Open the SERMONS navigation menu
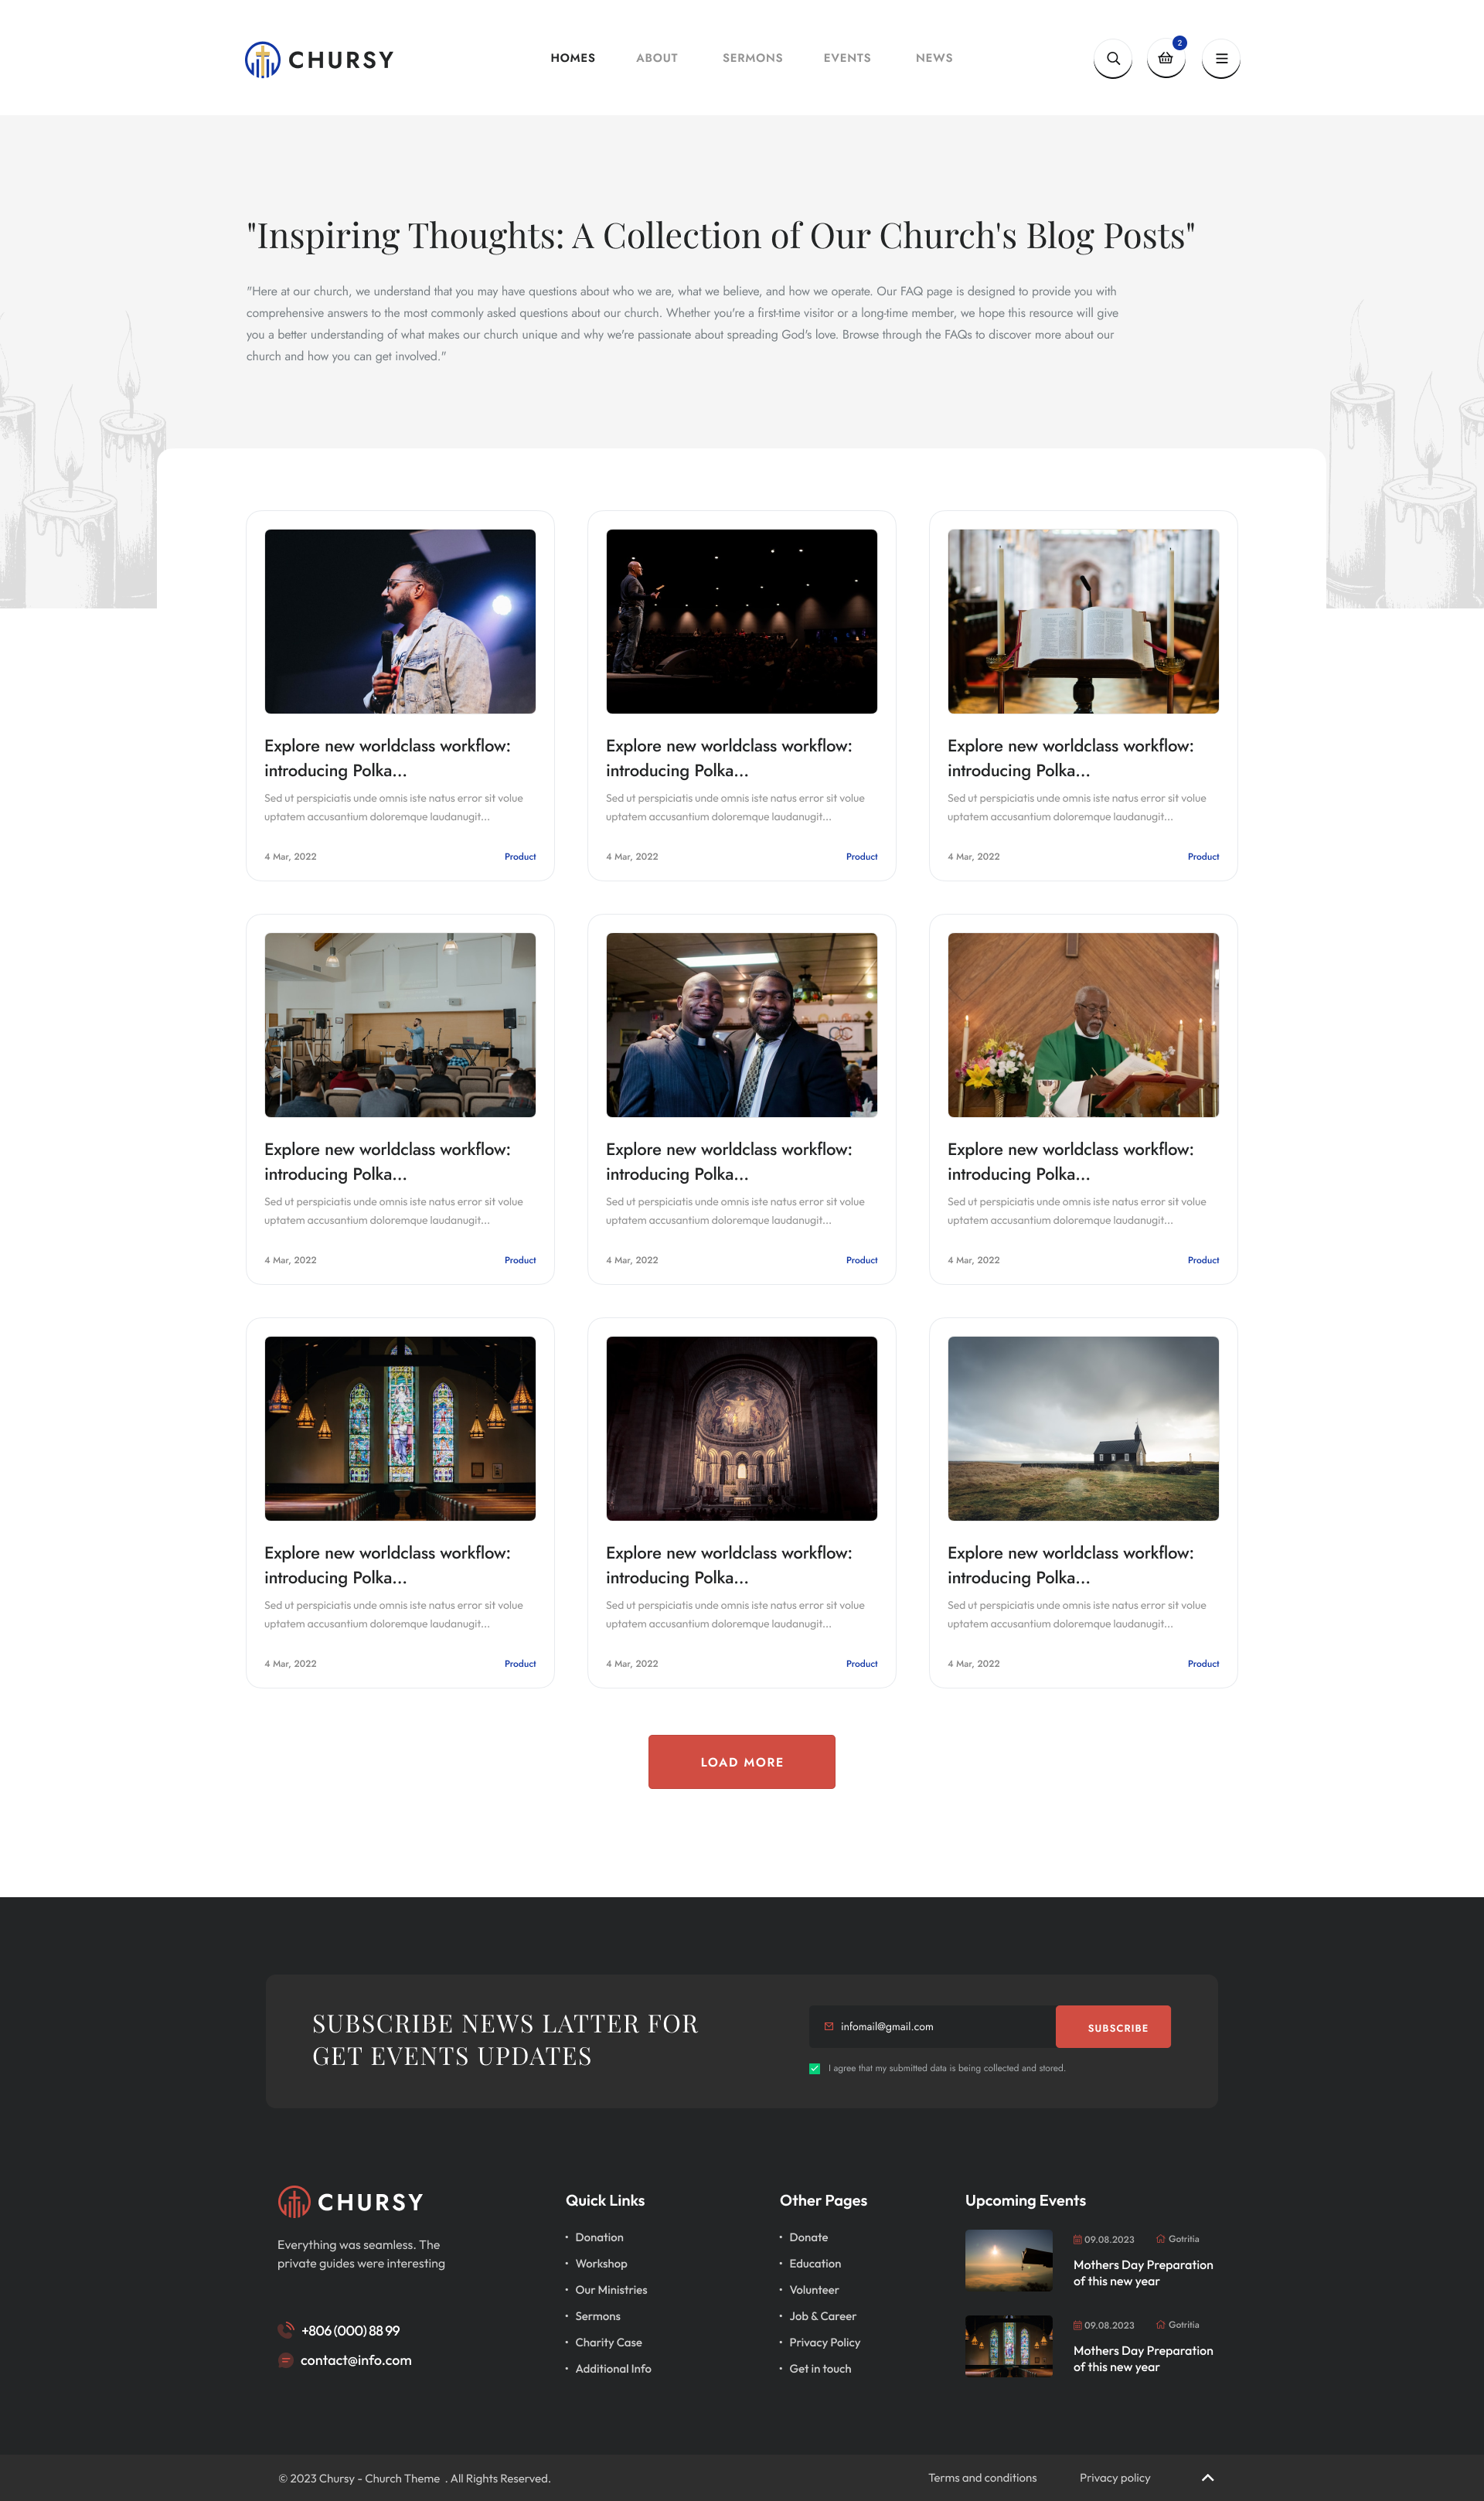 coord(752,58)
